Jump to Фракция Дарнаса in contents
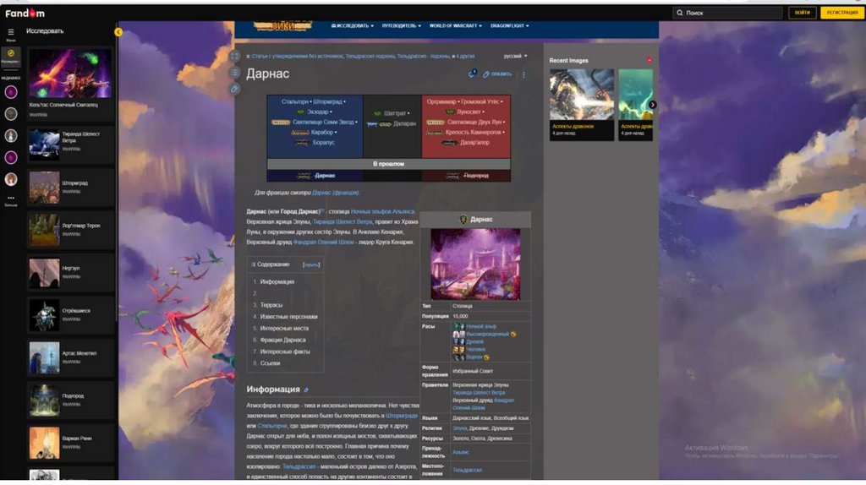Viewport: 866px width, 485px height. (282, 340)
